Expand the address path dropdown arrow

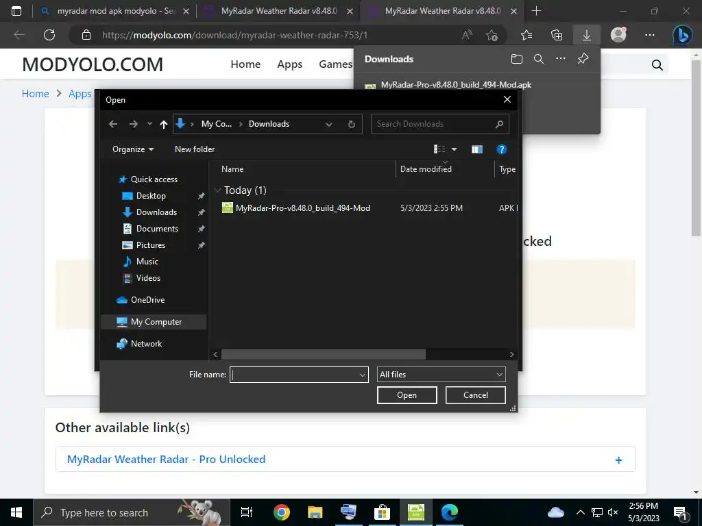click(x=329, y=124)
